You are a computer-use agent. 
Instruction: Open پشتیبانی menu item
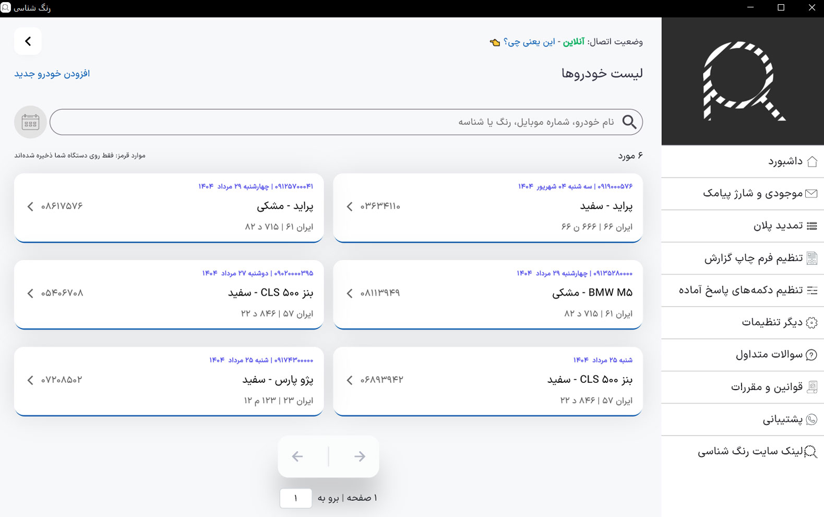click(743, 419)
